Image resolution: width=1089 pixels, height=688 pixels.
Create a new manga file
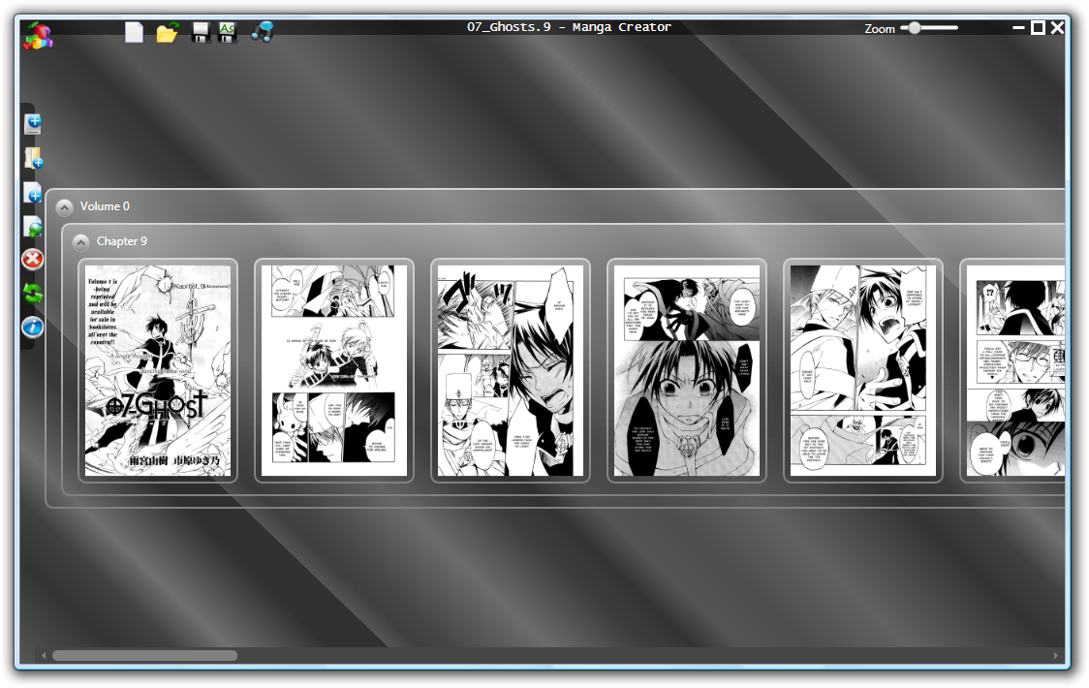click(x=134, y=32)
